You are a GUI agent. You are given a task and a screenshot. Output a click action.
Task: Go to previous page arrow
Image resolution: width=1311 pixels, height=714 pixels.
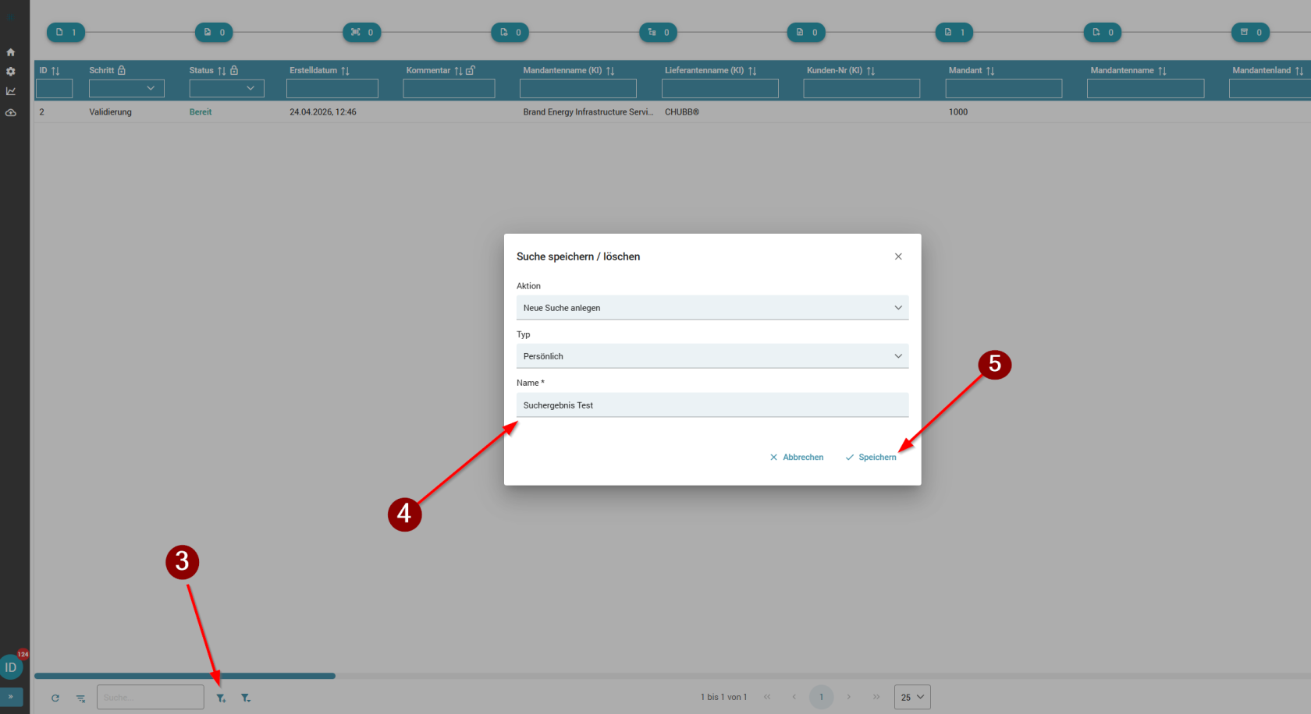click(x=794, y=697)
